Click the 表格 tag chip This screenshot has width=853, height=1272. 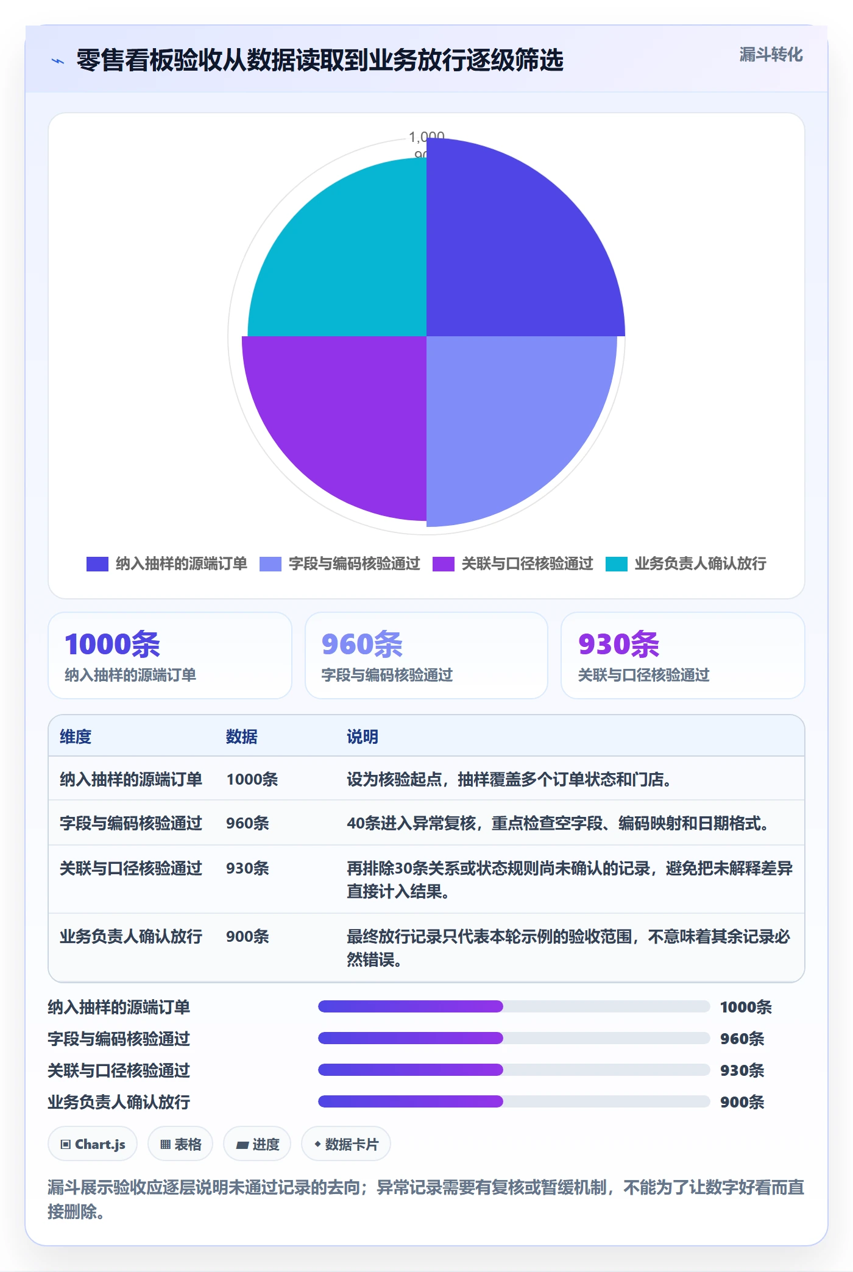(x=180, y=1144)
